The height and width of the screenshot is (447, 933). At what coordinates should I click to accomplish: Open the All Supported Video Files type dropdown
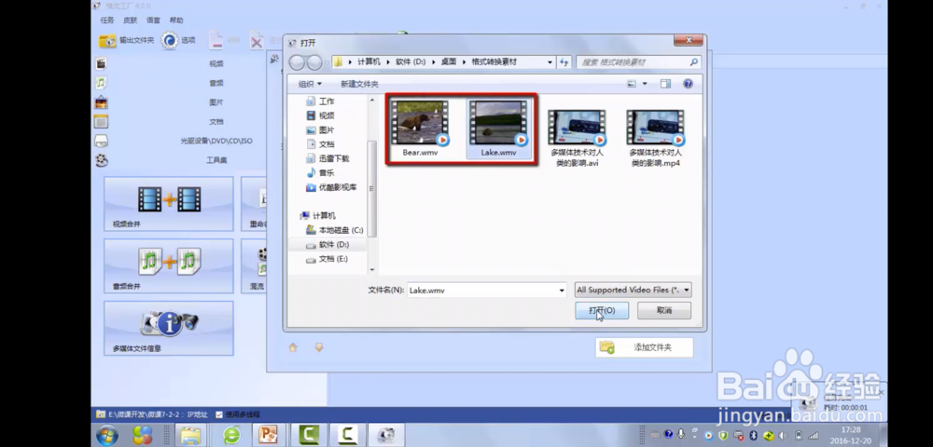[634, 290]
